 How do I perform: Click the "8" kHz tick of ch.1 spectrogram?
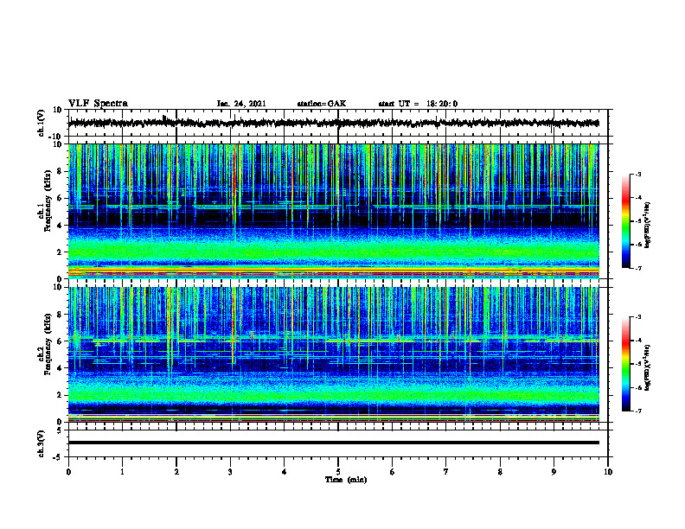[60, 171]
